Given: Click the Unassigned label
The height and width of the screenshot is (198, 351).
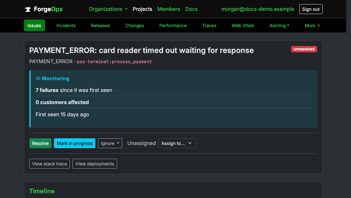Looking at the screenshot, I should [x=141, y=143].
